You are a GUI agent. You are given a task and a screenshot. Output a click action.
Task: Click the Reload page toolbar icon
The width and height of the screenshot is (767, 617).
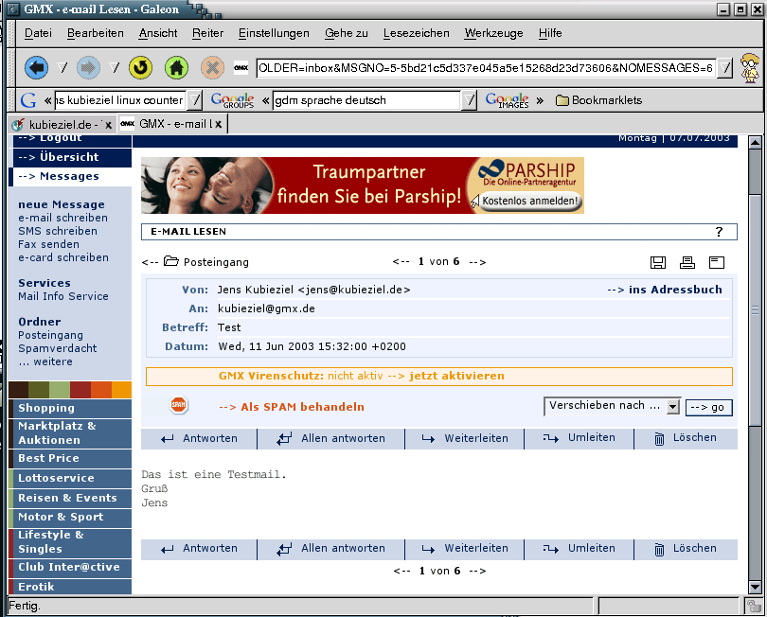(x=140, y=68)
